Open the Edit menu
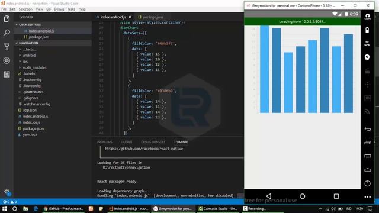 coord(12,9)
